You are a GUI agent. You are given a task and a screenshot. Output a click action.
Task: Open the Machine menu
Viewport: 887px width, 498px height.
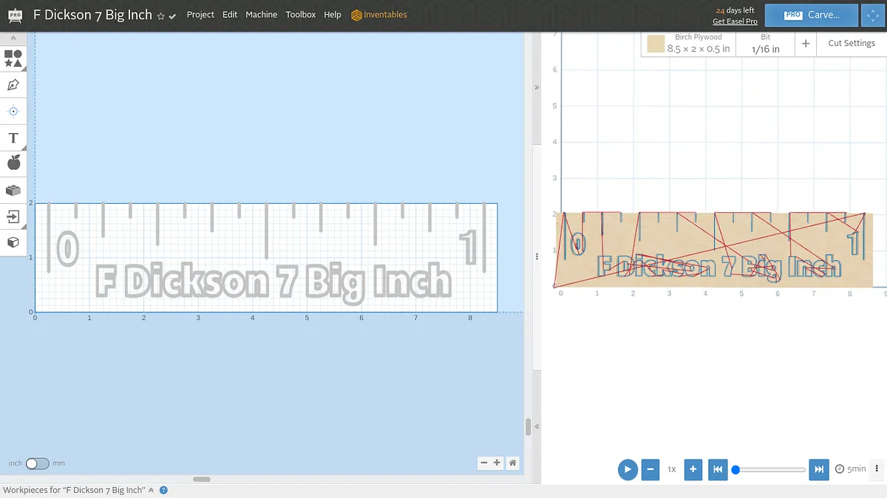[x=261, y=15]
